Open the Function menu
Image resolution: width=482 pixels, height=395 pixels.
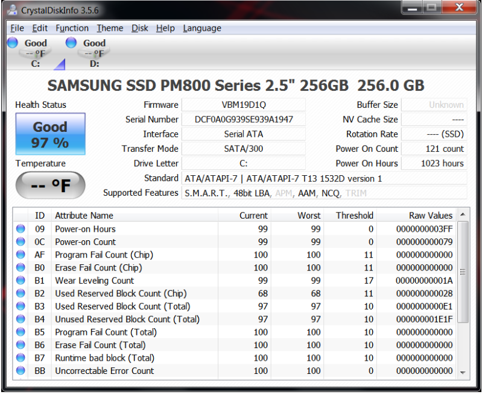coord(72,28)
